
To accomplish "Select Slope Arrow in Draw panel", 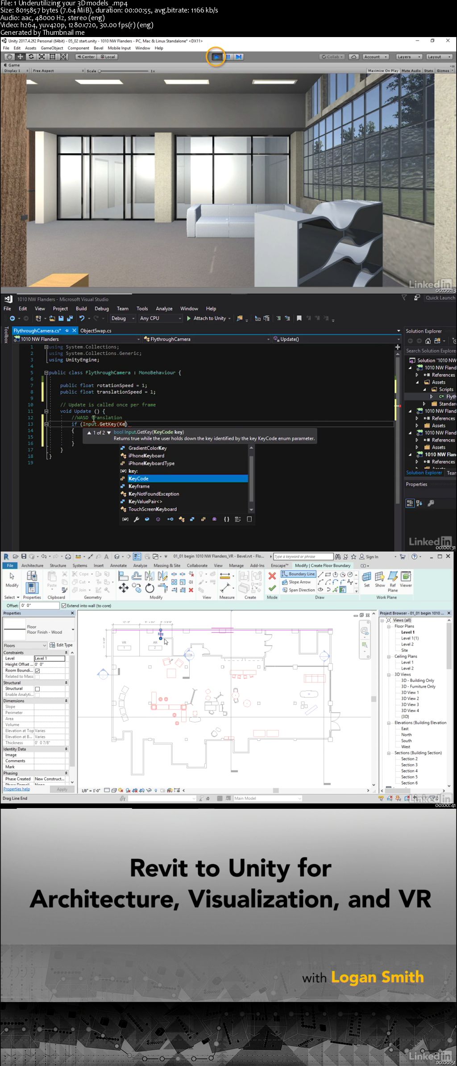I will tap(296, 582).
